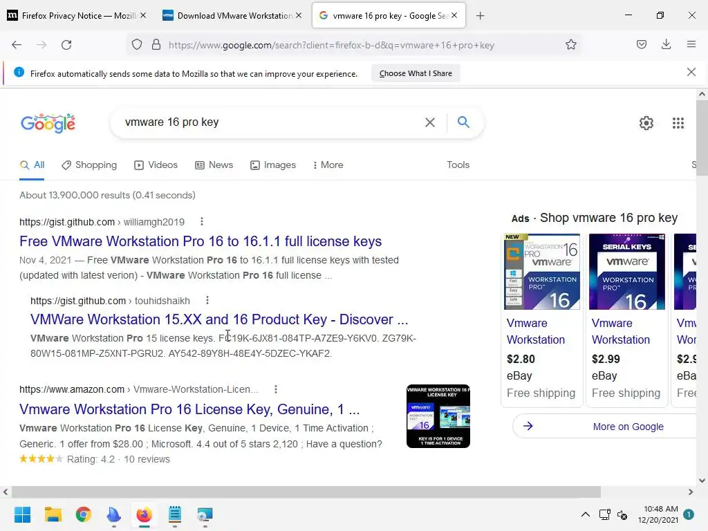Open File Explorer from the taskbar
The height and width of the screenshot is (531, 708).
click(53, 514)
